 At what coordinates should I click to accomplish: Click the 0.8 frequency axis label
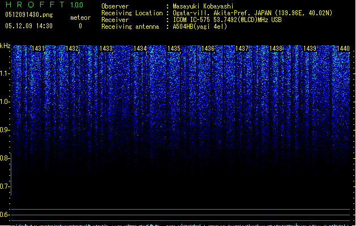coord(5,158)
